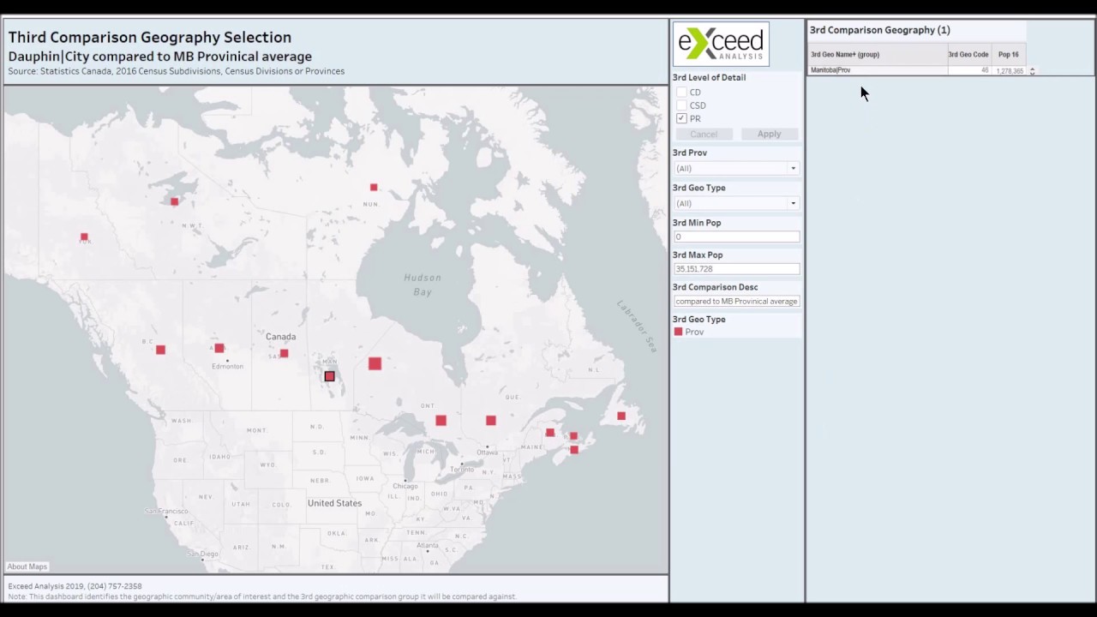Click the 3rd Comparison Desc text field
This screenshot has width=1097, height=617.
pyautogui.click(x=736, y=302)
